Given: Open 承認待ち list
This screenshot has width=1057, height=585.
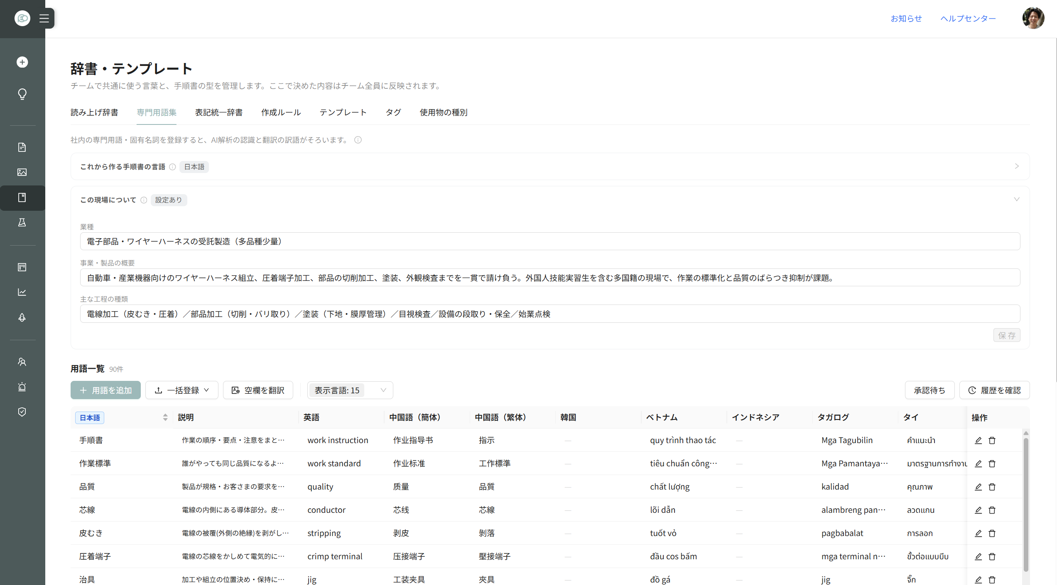Looking at the screenshot, I should (929, 390).
